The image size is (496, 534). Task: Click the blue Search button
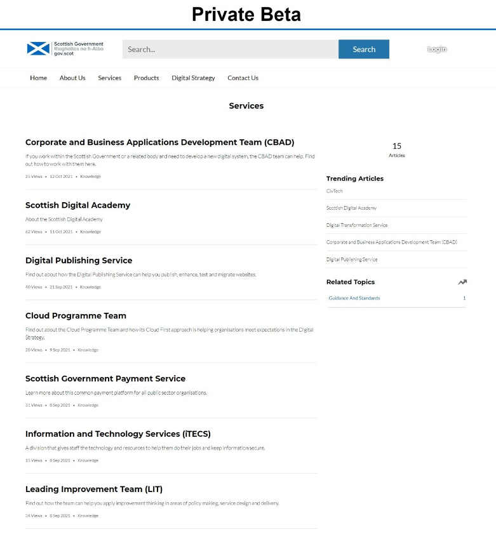[364, 49]
